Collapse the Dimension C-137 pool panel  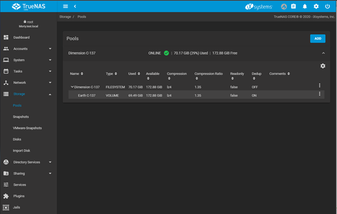click(x=323, y=53)
